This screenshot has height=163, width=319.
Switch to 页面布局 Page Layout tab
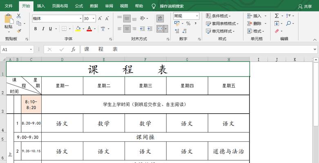[60, 6]
